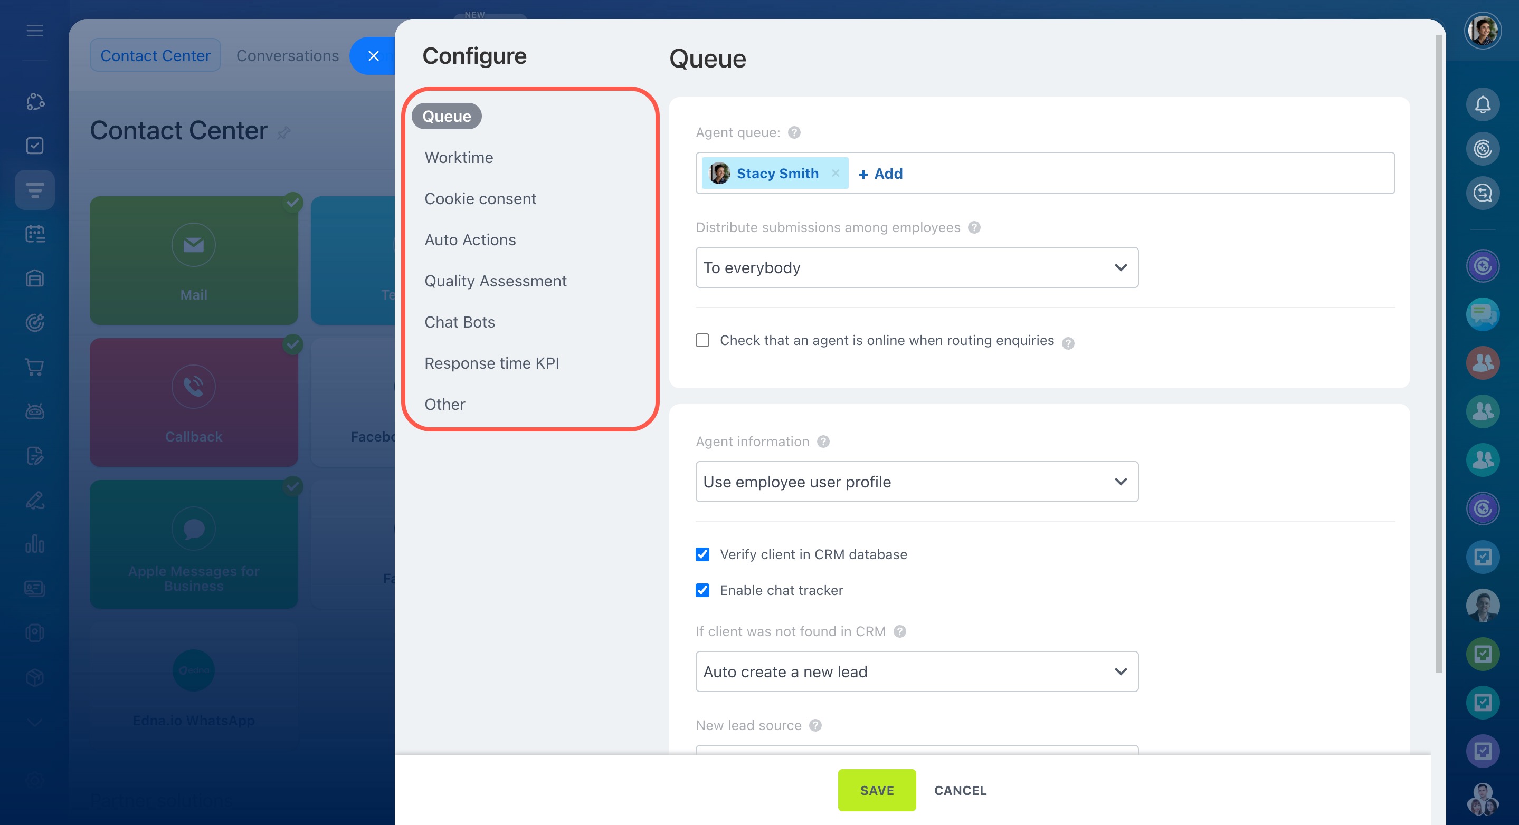The image size is (1519, 825).
Task: Open the Response time KPI section
Action: [491, 363]
